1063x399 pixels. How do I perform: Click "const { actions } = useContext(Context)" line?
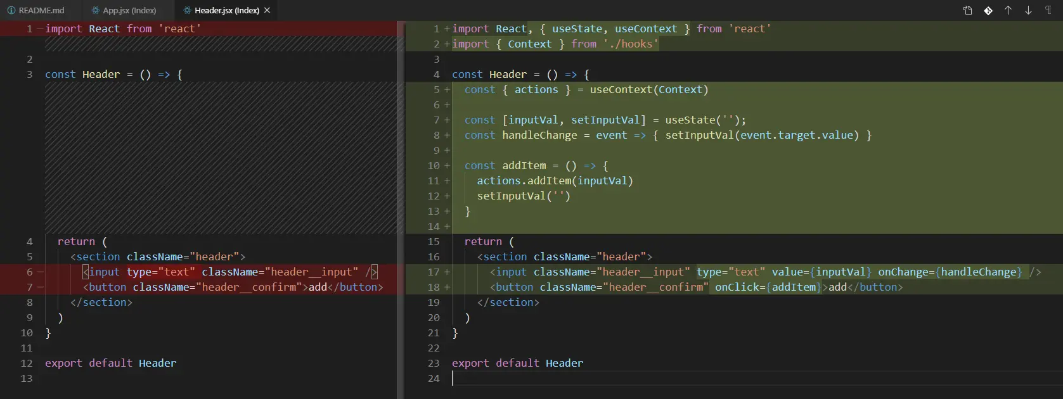(586, 89)
